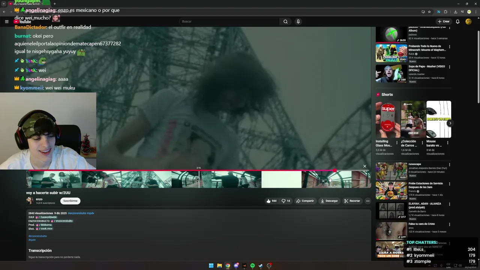Open options for Colección de Carros short

422,142
